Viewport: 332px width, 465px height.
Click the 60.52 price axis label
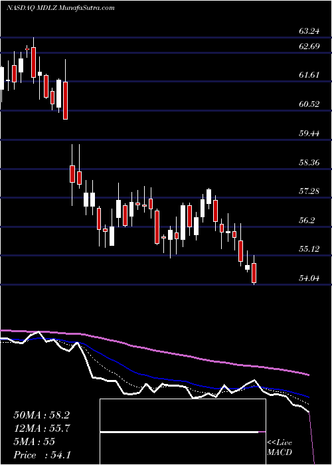[x=309, y=104]
